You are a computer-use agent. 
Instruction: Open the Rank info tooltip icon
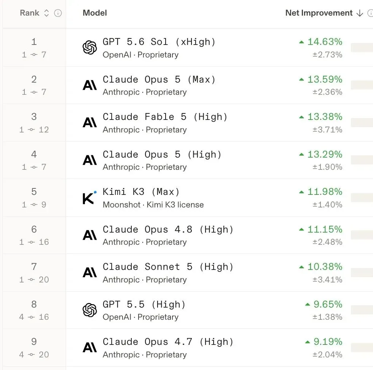(58, 13)
